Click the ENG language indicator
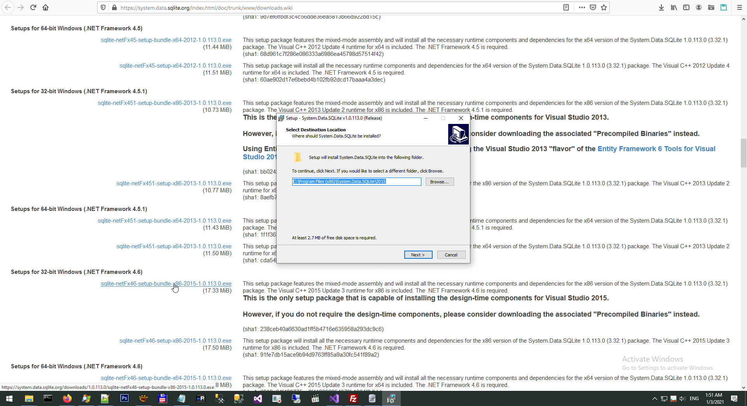Viewport: 747px width, 406px height. [x=694, y=399]
